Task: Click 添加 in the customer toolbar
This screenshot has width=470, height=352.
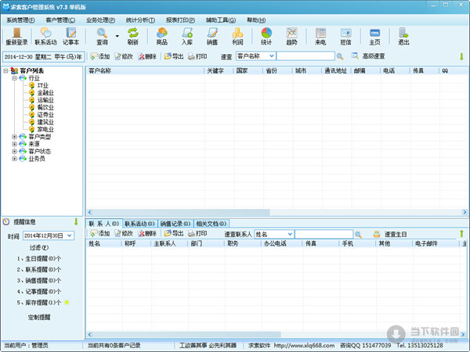Action: (100, 56)
